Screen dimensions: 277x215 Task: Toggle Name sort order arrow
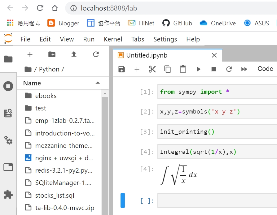point(98,83)
